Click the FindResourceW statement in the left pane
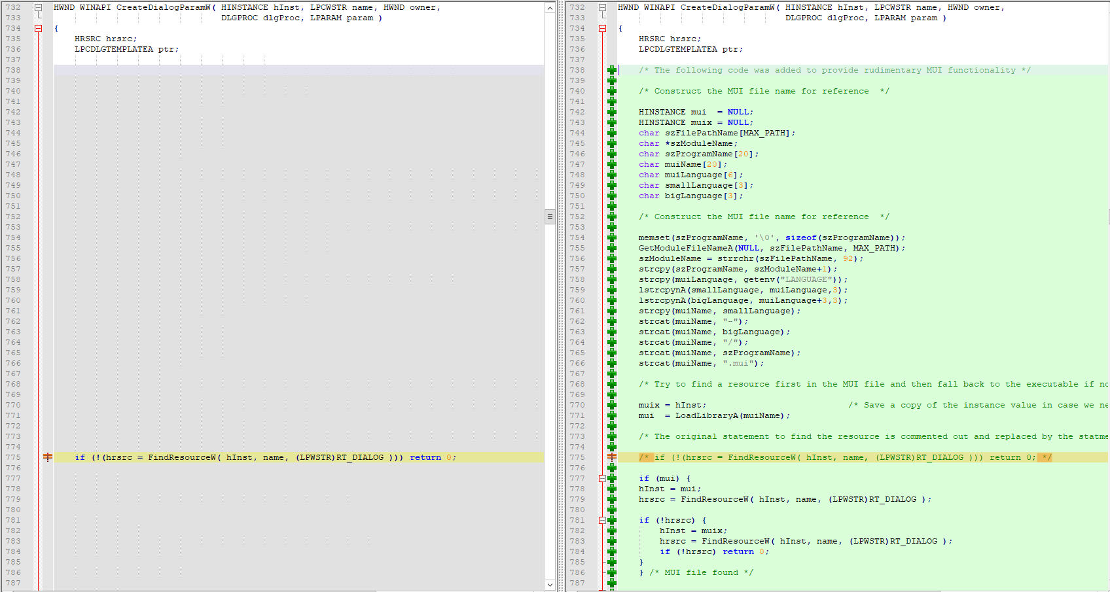Image resolution: width=1110 pixels, height=592 pixels. tap(266, 457)
